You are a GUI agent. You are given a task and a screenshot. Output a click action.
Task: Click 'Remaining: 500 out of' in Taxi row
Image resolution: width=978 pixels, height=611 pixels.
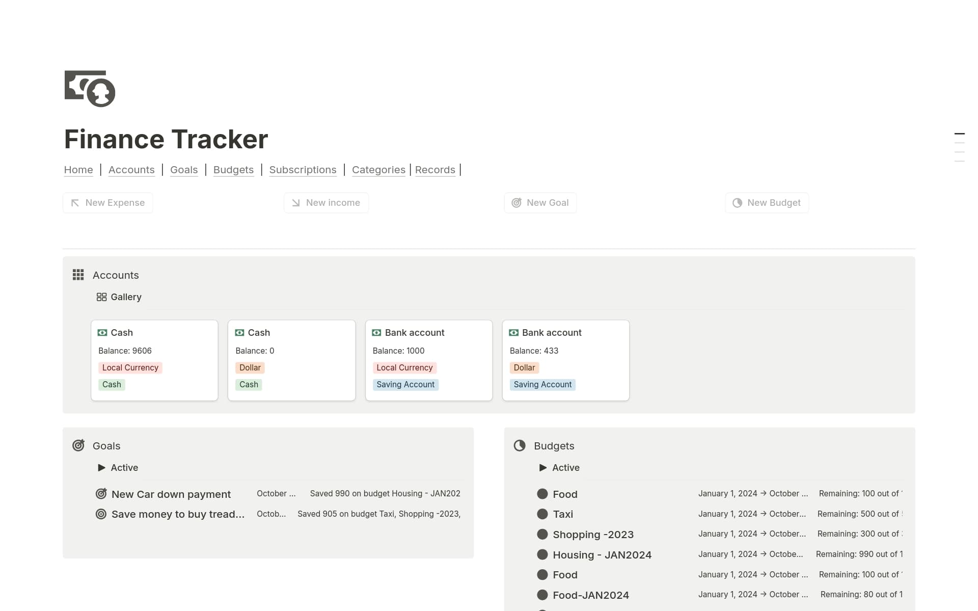[860, 514]
